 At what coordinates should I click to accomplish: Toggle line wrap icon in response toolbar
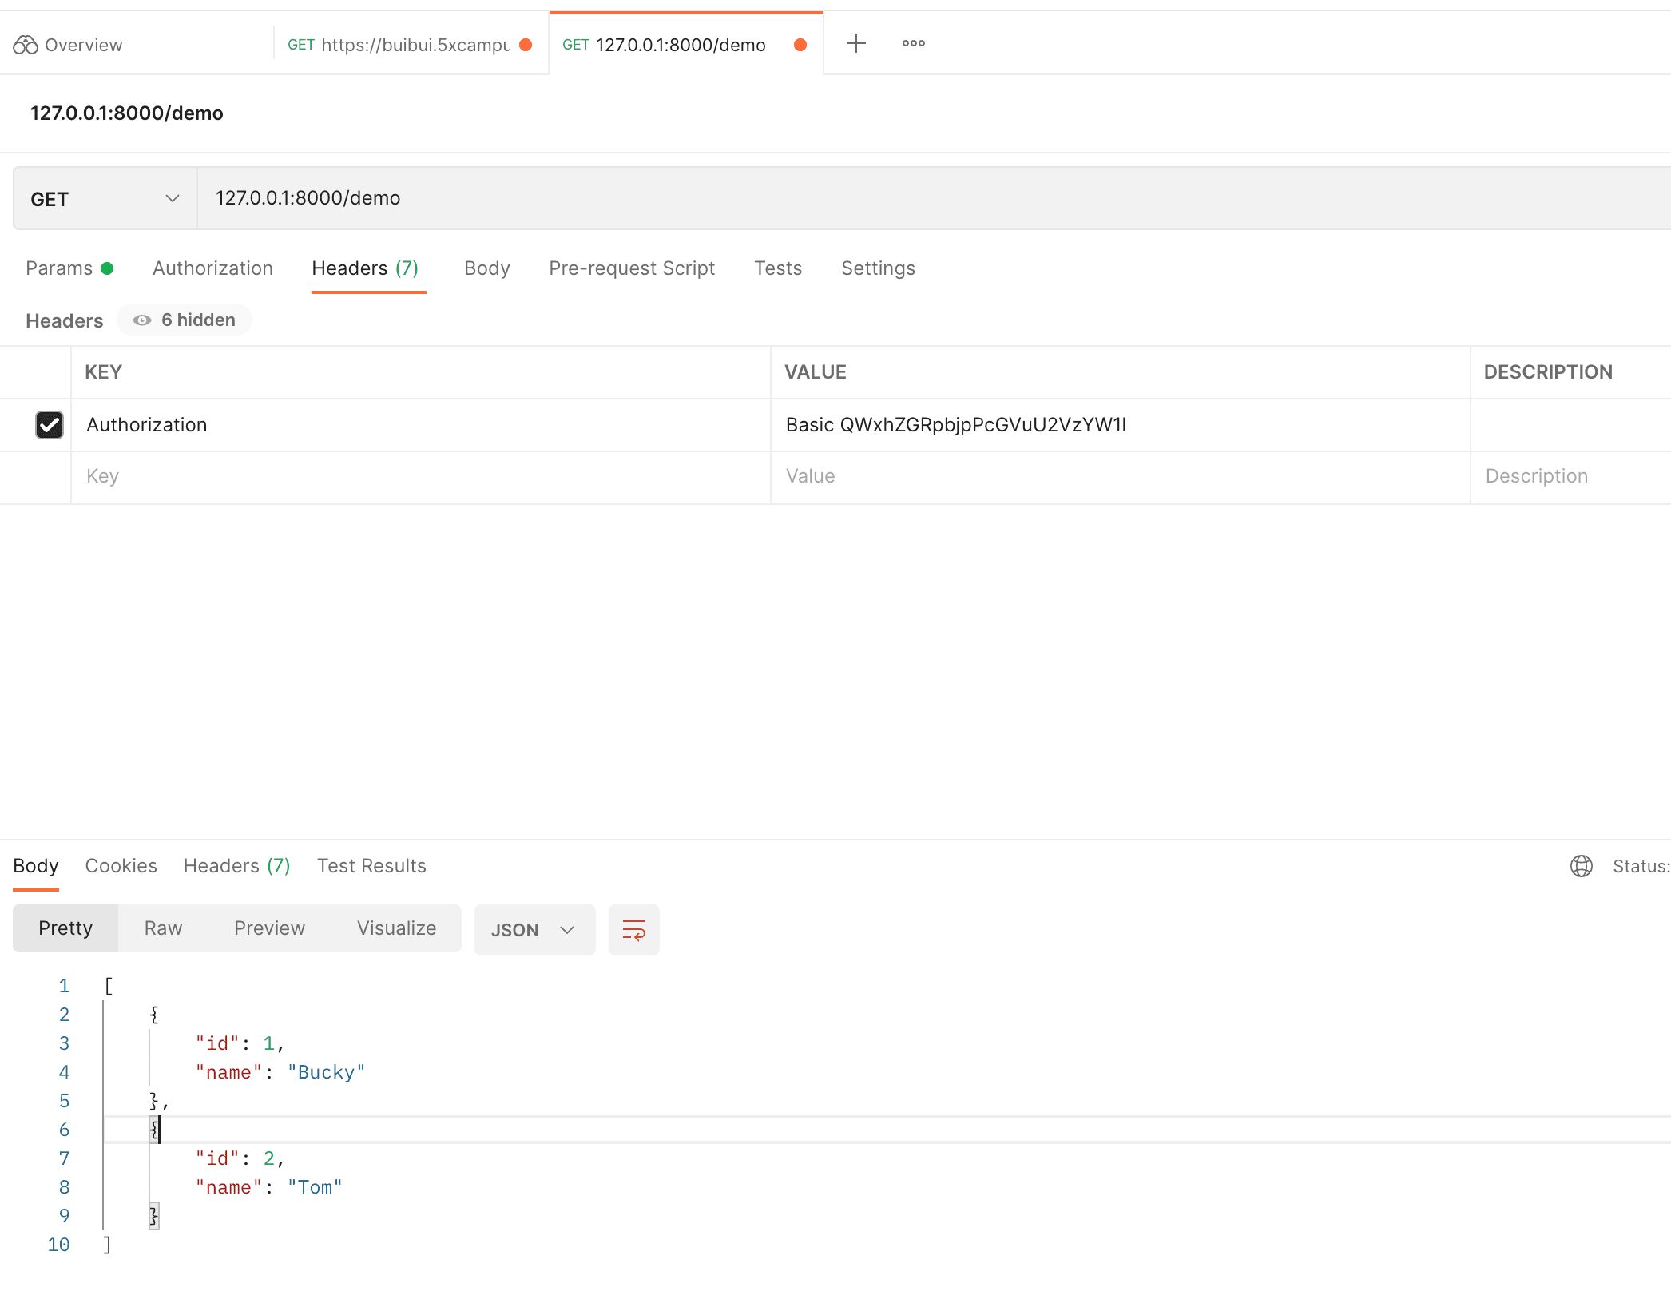pos(633,929)
